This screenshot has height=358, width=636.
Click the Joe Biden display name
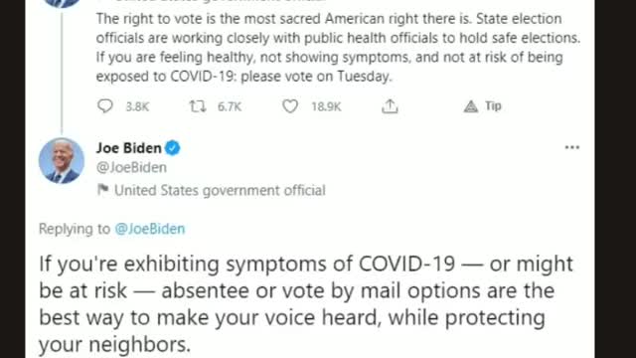(x=129, y=148)
